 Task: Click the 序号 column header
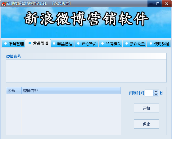coord(14,91)
